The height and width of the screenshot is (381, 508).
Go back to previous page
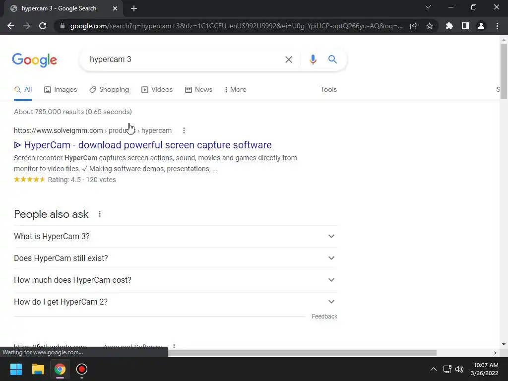[11, 26]
